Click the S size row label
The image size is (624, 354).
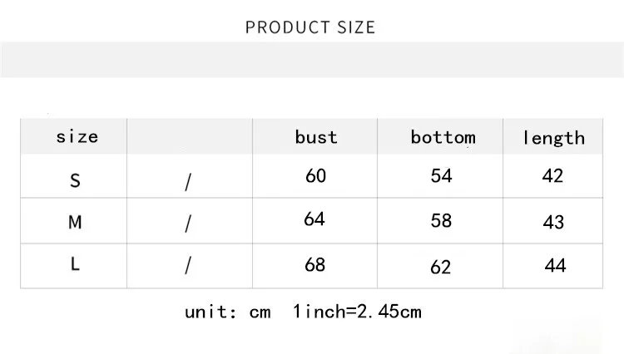pos(75,181)
